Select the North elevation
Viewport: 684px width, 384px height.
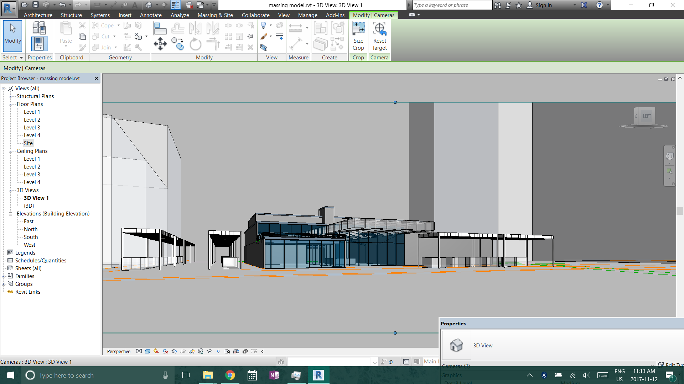pos(31,229)
